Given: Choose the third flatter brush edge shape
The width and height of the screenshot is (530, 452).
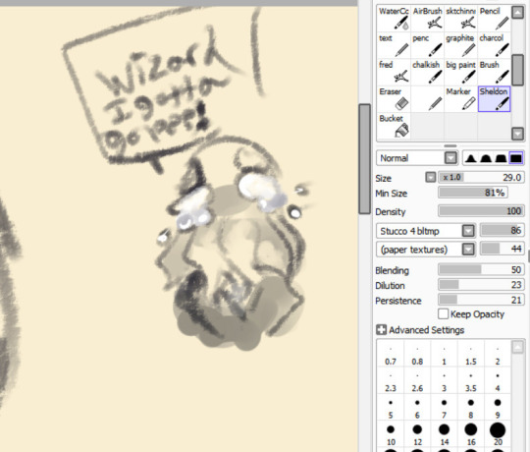Looking at the screenshot, I should [501, 158].
